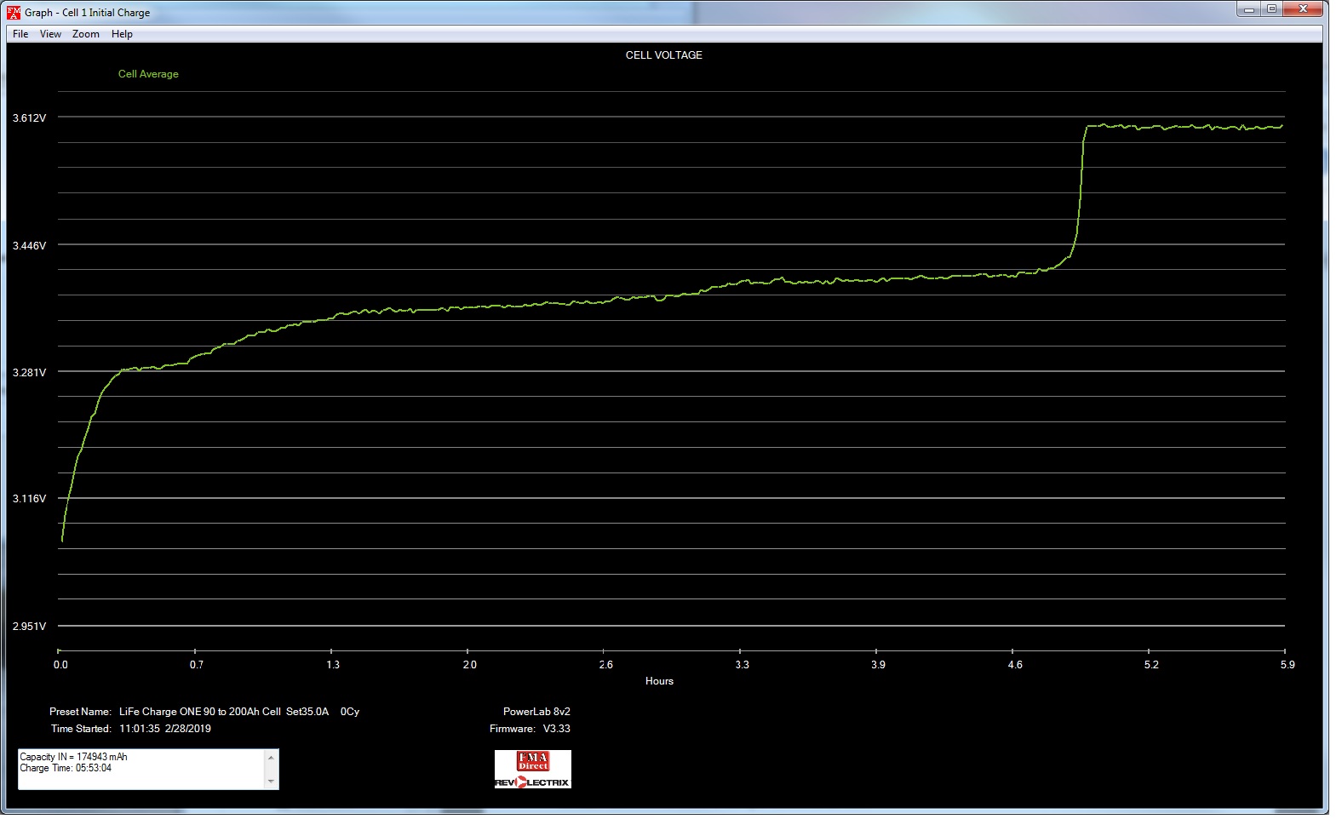Click inside the Capacity IN text box
The image size is (1342, 819).
pos(142,770)
